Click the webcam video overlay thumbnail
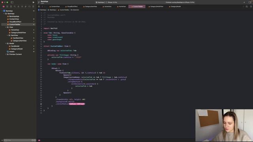The height and width of the screenshot is (142, 253). [224, 125]
